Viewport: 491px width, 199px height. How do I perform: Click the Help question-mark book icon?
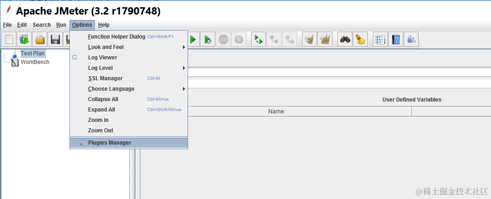point(396,39)
